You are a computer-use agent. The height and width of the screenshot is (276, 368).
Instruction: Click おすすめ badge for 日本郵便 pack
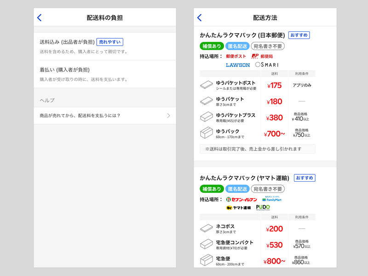[x=299, y=35]
